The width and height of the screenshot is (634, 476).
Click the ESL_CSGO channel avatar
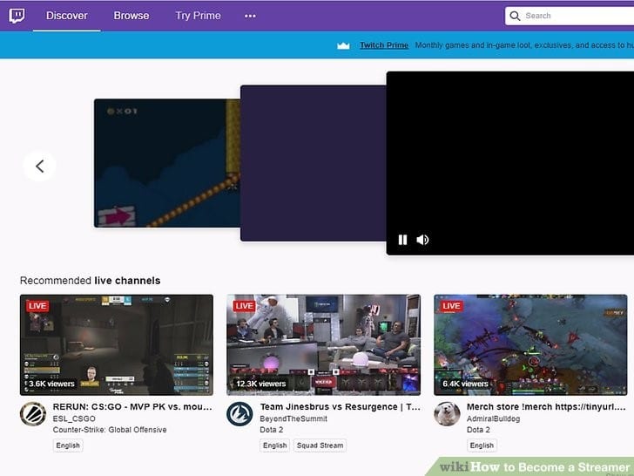(33, 413)
